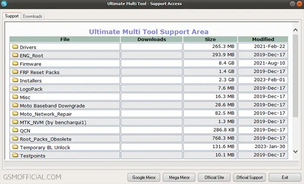Image resolution: width=304 pixels, height=184 pixels.
Task: Switch to the Support tab
Action: tap(12, 16)
